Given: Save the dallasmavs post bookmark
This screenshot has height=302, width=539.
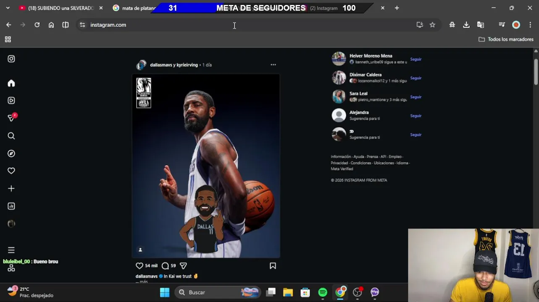Looking at the screenshot, I should 273,266.
